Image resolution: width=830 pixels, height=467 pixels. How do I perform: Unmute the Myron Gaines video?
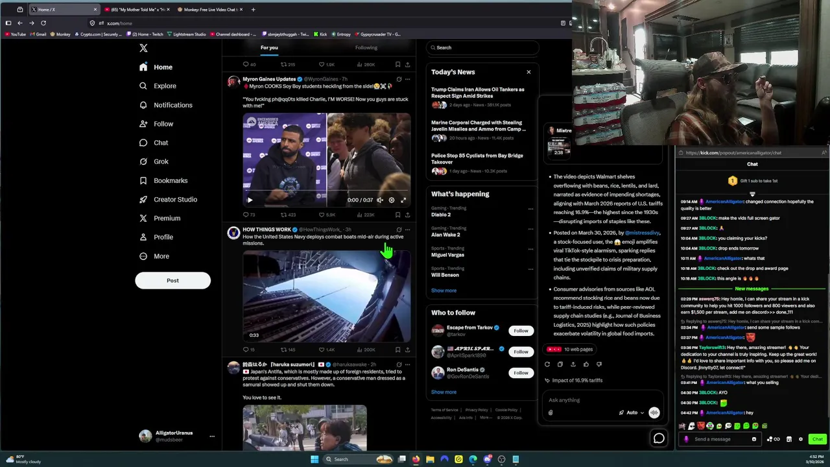tap(380, 200)
